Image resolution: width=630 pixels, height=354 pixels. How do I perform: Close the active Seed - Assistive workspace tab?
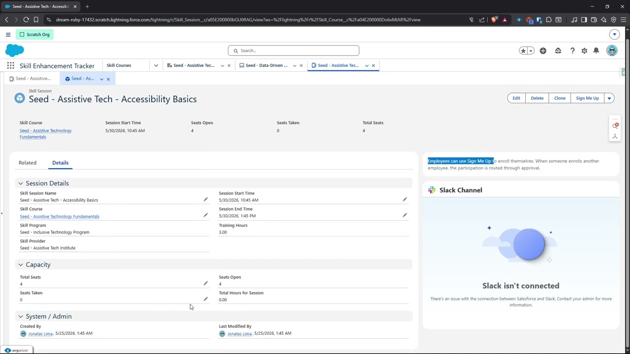coord(373,65)
